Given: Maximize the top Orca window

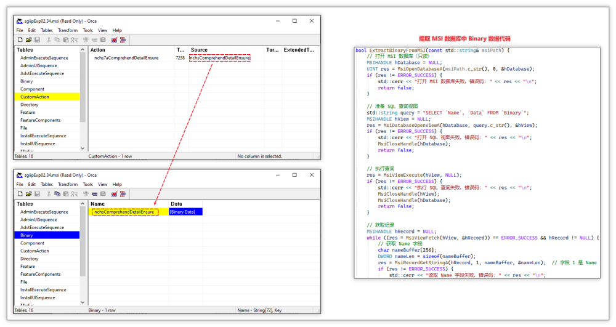Looking at the screenshot, I should tap(294, 20).
